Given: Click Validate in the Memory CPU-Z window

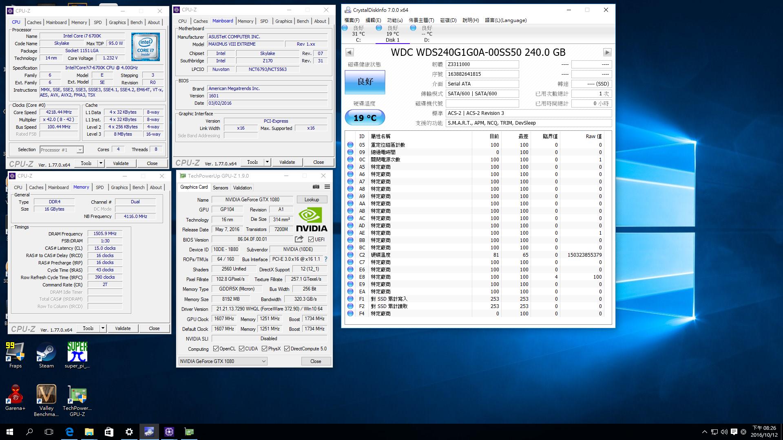Looking at the screenshot, I should pos(123,328).
